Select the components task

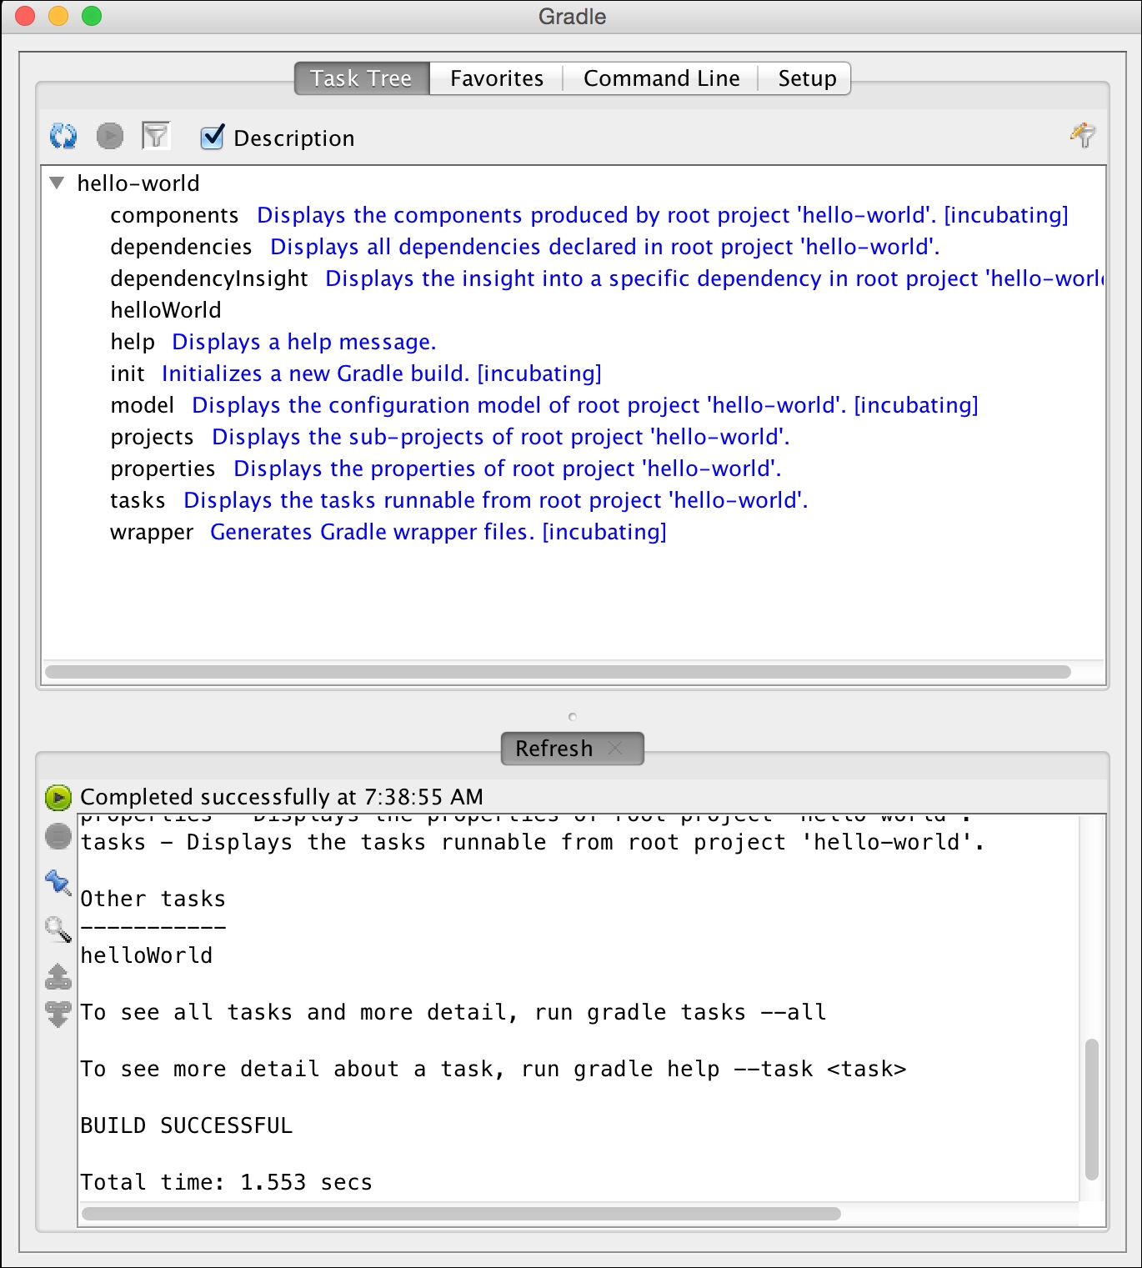click(174, 215)
